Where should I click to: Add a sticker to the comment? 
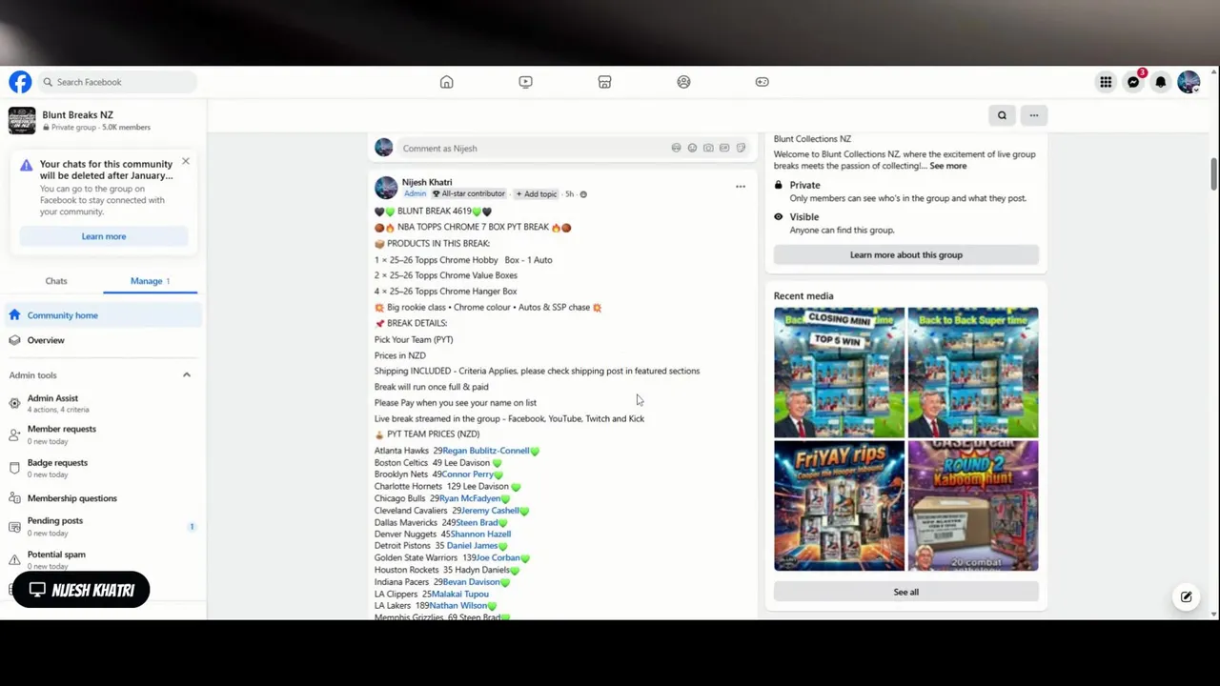point(741,148)
